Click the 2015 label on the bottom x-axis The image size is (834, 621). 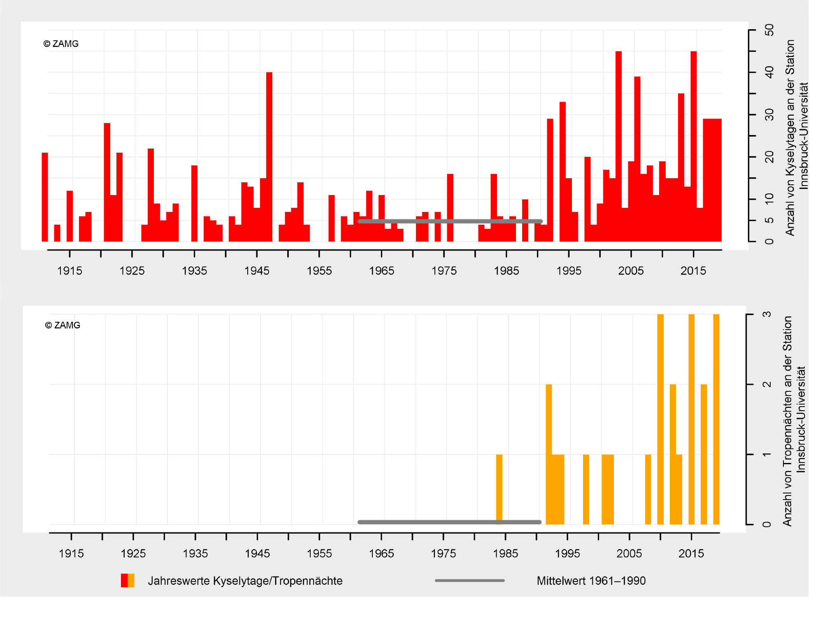(x=691, y=554)
